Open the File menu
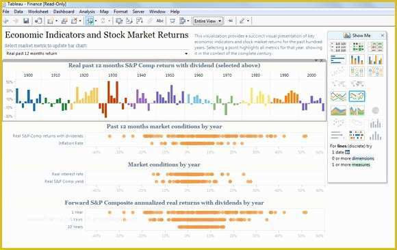Image resolution: width=397 pixels, height=250 pixels. (5, 12)
